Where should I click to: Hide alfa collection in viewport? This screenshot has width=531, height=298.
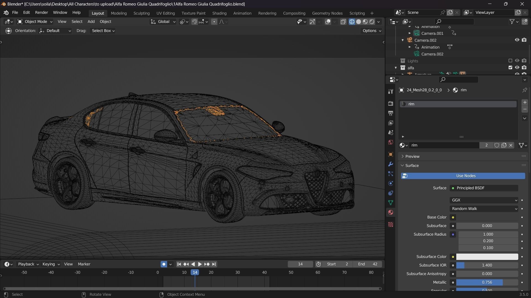pyautogui.click(x=517, y=68)
